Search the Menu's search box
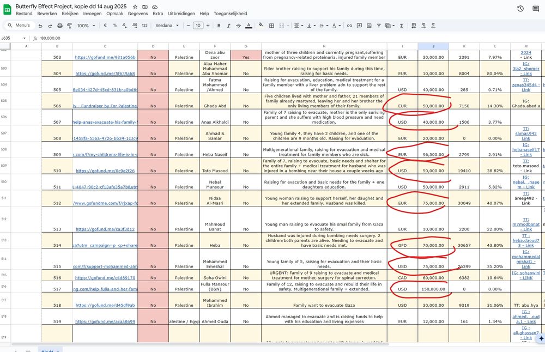The image size is (545, 352). 19,26
